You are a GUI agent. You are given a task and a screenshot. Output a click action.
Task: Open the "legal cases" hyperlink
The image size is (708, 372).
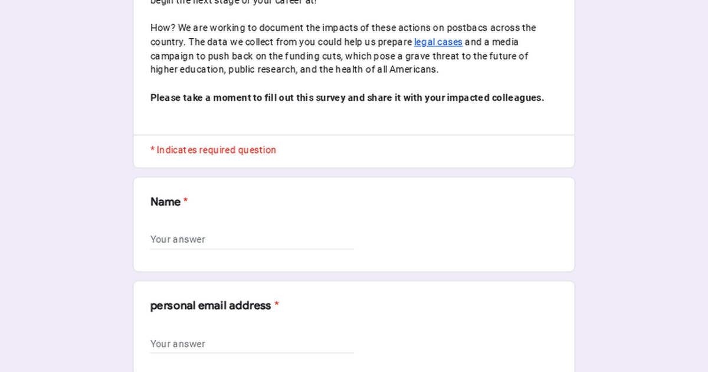(438, 42)
